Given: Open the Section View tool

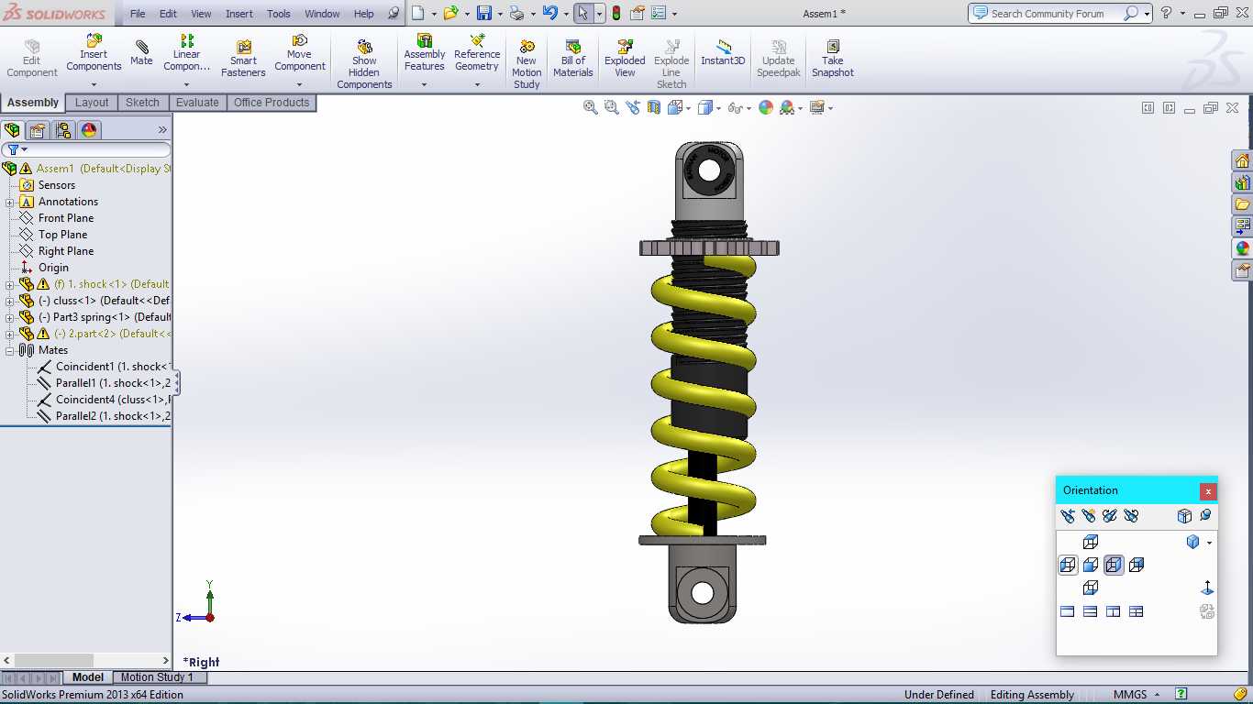Looking at the screenshot, I should pos(654,107).
